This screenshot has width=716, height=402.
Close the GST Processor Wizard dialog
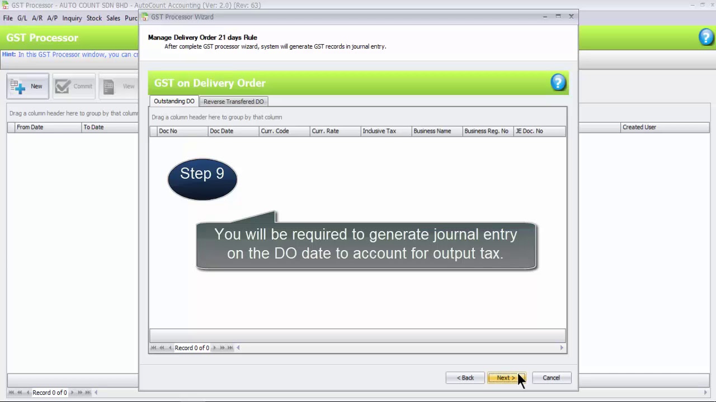click(x=571, y=17)
